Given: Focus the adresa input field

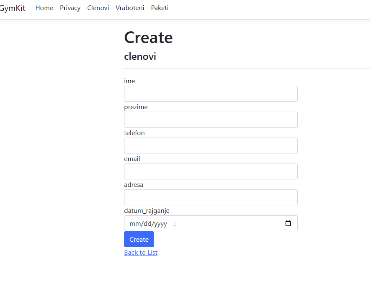Looking at the screenshot, I should click(211, 197).
